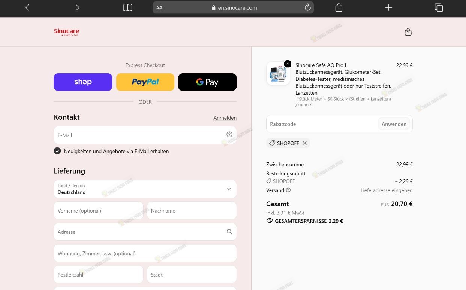Screen dimensions: 466x290
Task: Click the Nachname field
Action: tap(192, 211)
